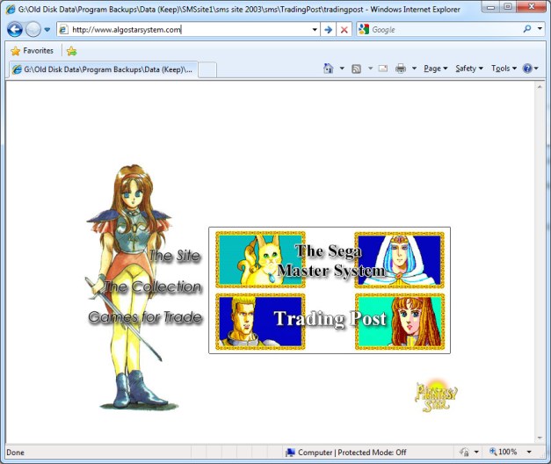
Task: Click the RSS feeds icon
Action: 356,69
